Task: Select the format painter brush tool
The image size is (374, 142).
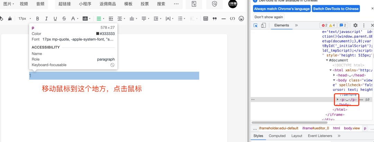Action: pyautogui.click(x=10, y=18)
